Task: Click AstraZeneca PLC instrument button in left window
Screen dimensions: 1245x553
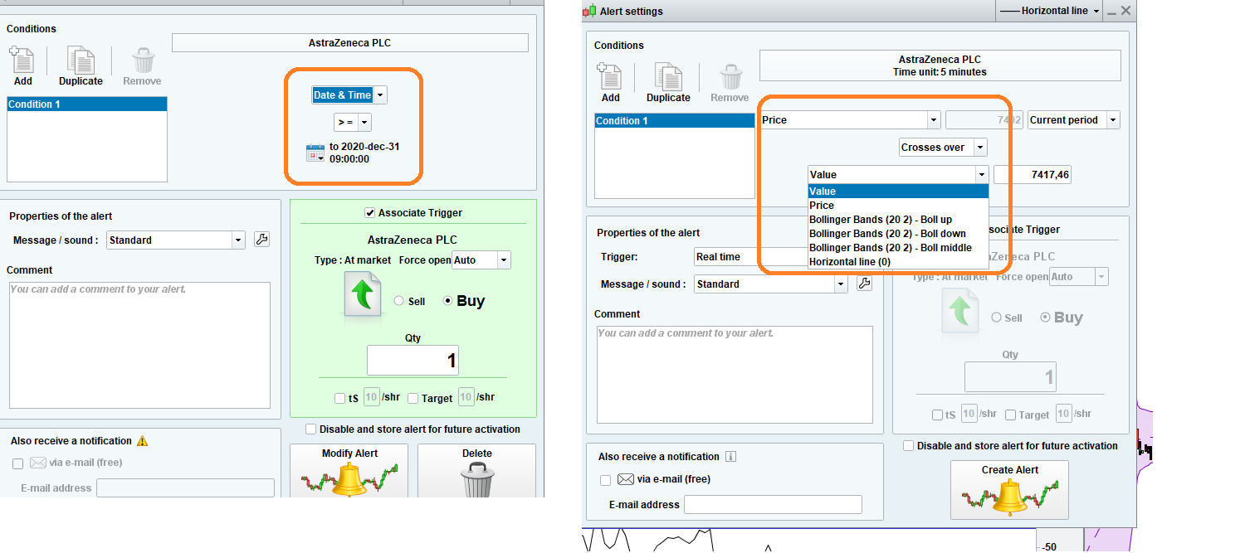Action: 350,43
